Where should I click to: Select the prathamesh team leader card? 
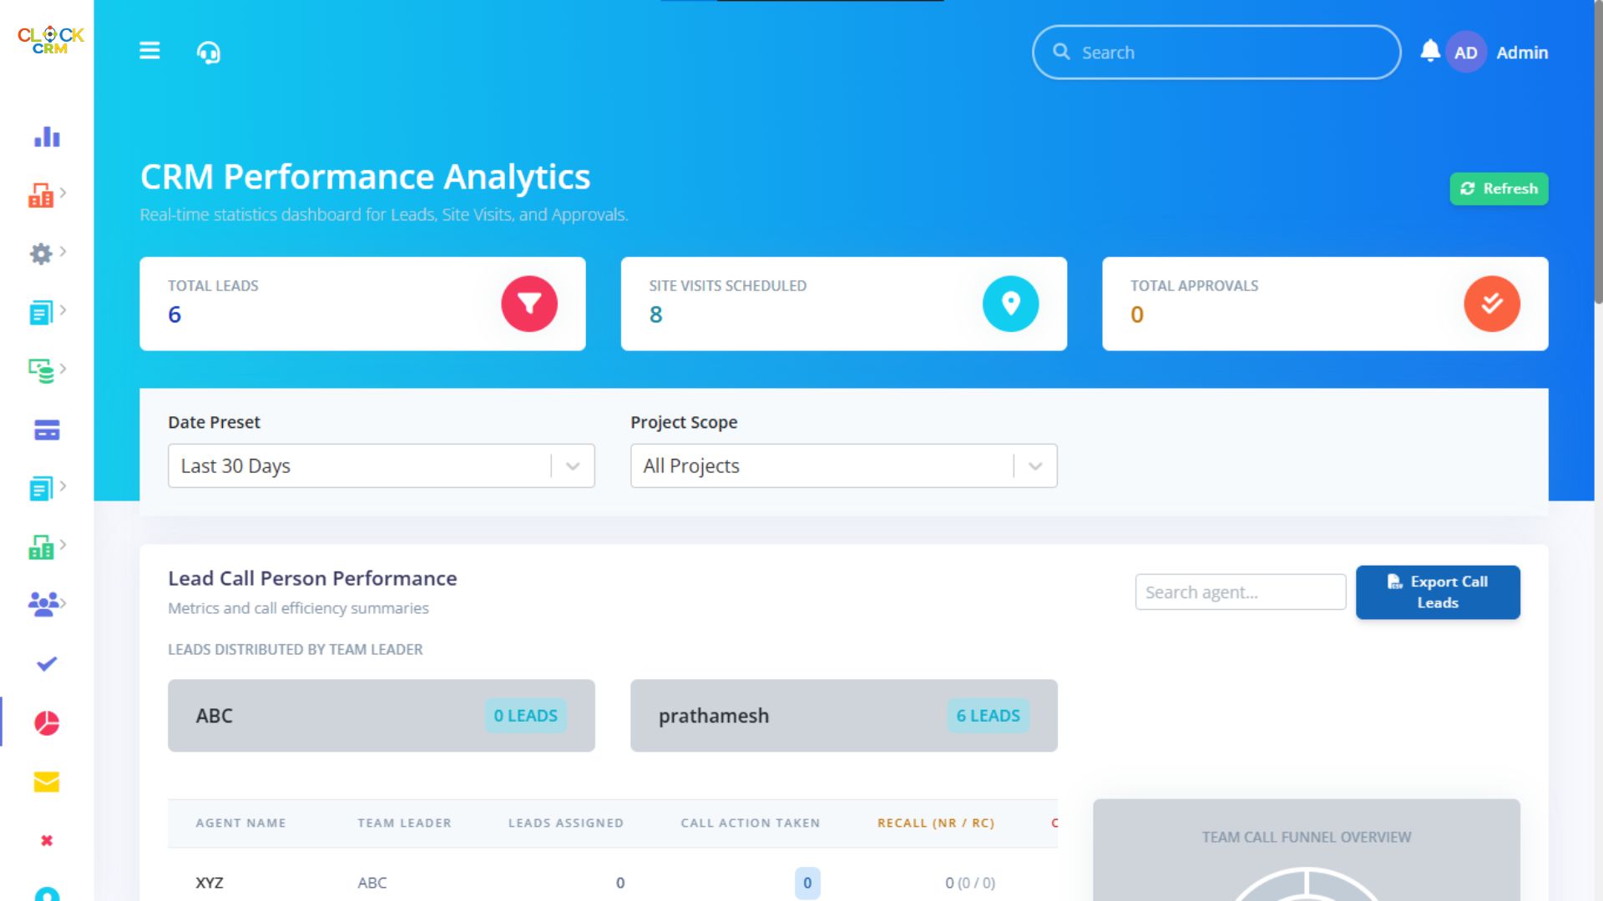pyautogui.click(x=843, y=716)
